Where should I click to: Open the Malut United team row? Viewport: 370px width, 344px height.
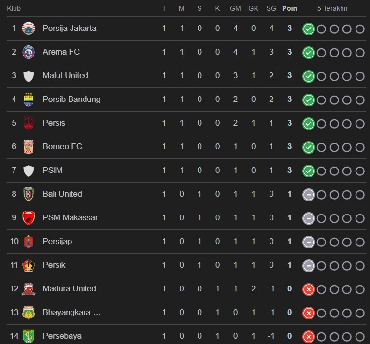pyautogui.click(x=65, y=75)
